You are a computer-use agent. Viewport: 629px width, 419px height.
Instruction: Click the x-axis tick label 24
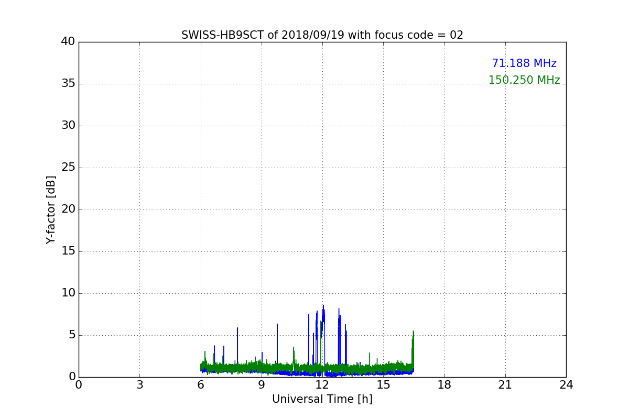[x=566, y=385]
